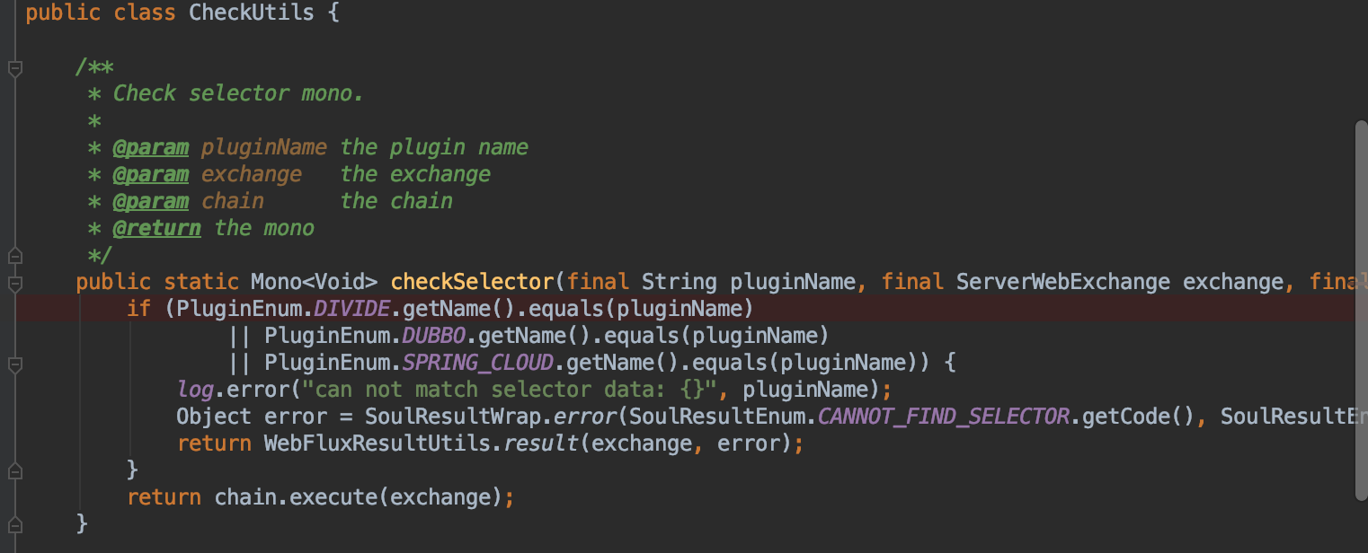Place caret on CheckUtils class name
The height and width of the screenshot is (553, 1368).
[x=252, y=13]
